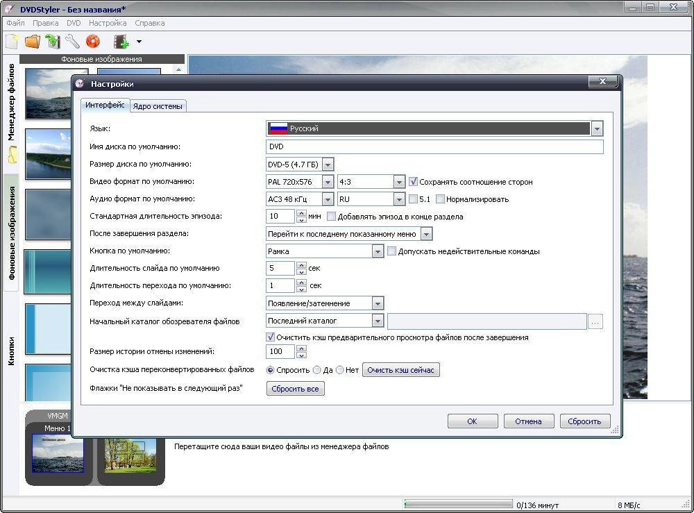Click the New project toolbar icon

(x=12, y=42)
